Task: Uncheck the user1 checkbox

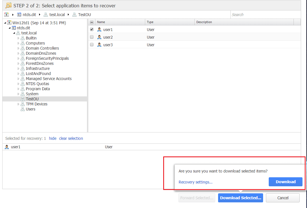Action: pos(92,29)
